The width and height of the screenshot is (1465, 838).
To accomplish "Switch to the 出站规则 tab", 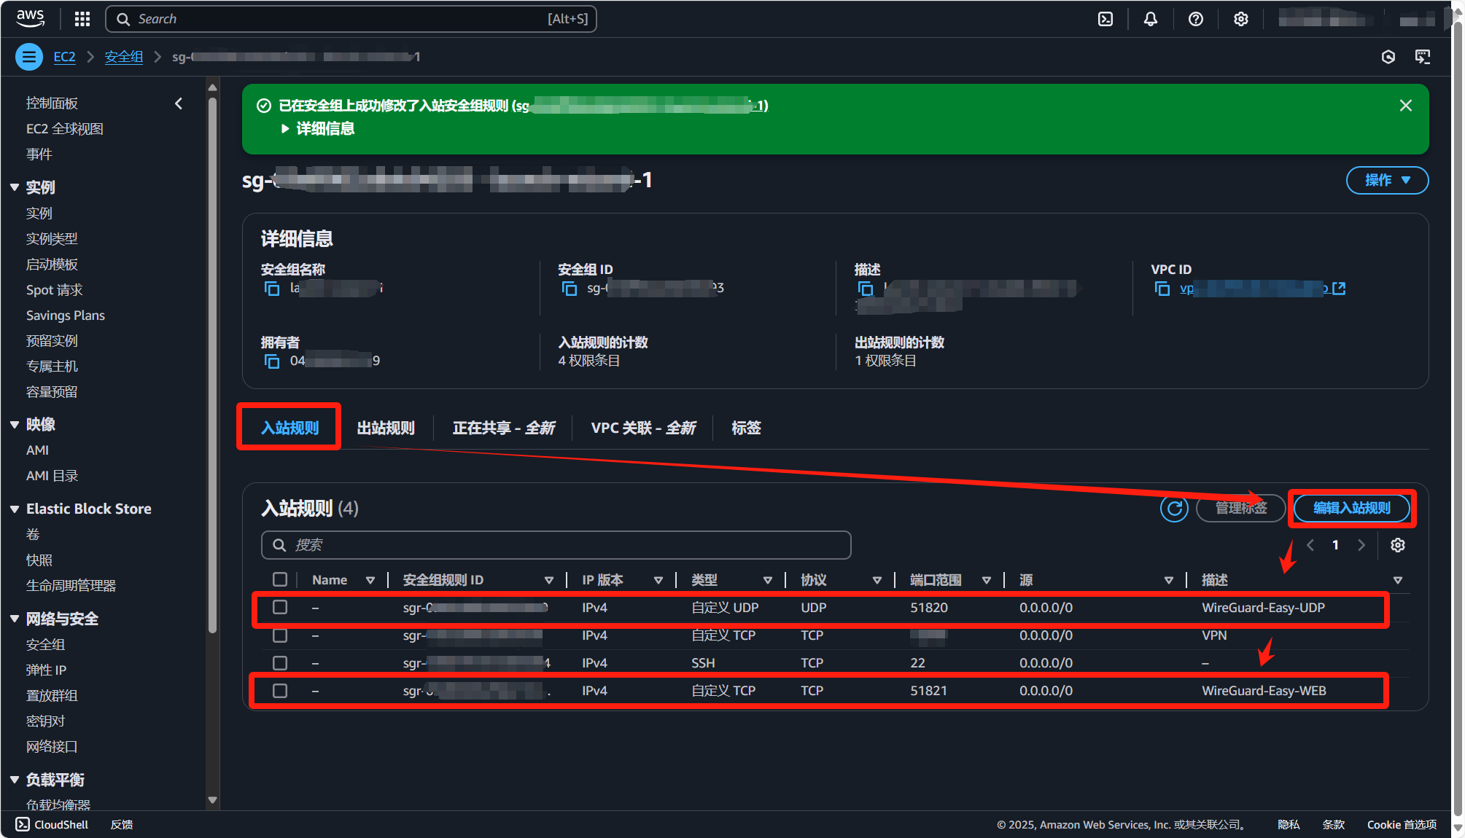I will 386,428.
